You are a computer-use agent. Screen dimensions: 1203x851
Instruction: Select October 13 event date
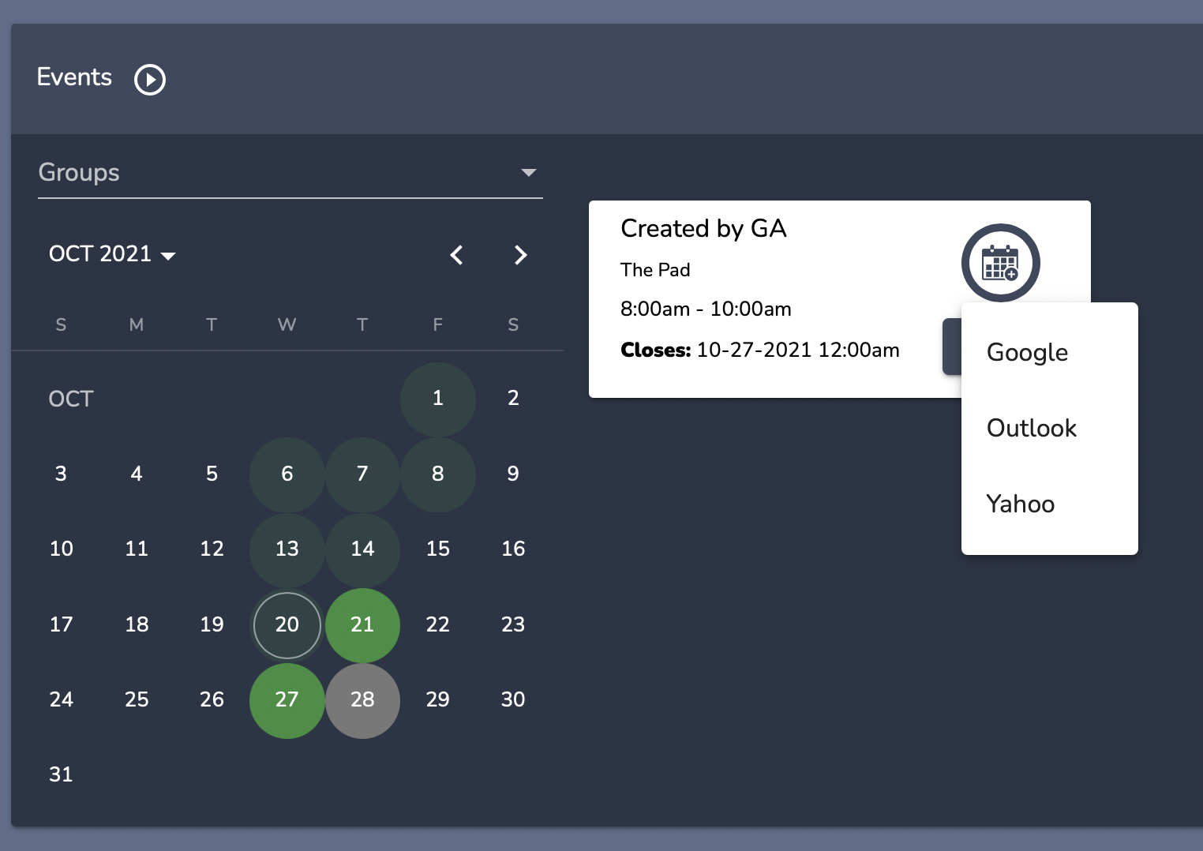coord(287,549)
